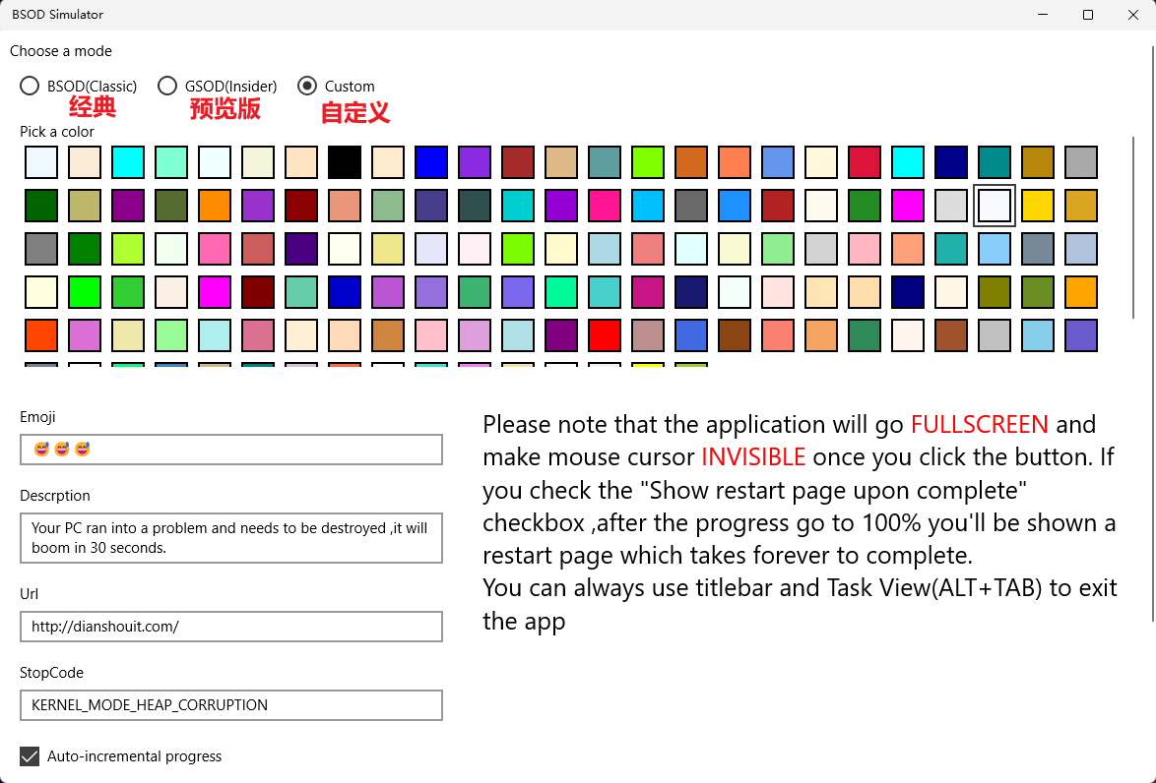The height and width of the screenshot is (783, 1156).
Task: Maximize the BSOD Simulator window
Action: click(1088, 15)
